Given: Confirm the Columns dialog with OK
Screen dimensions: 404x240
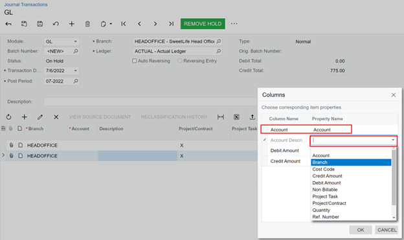Looking at the screenshot, I should [x=361, y=230].
